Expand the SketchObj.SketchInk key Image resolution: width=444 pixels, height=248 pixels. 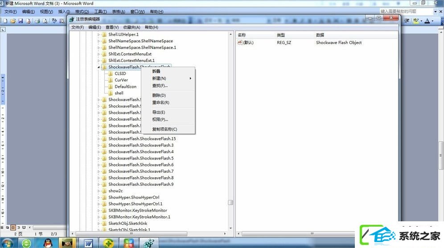pyautogui.click(x=99, y=224)
